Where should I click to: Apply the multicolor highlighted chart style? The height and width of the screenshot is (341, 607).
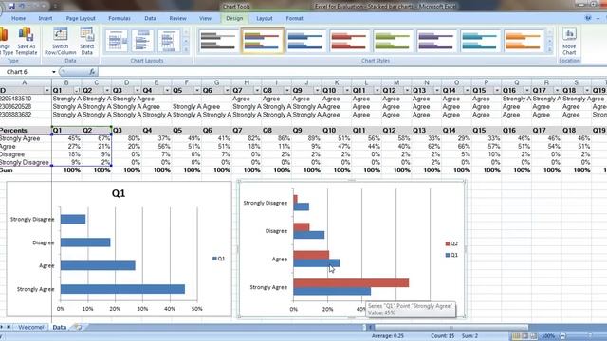pyautogui.click(x=262, y=41)
